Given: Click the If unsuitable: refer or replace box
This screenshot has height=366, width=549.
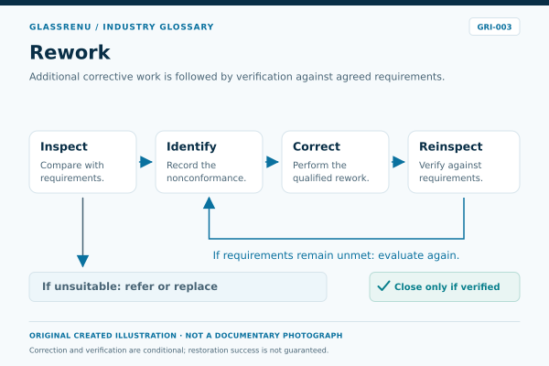Looking at the screenshot, I should [178, 286].
